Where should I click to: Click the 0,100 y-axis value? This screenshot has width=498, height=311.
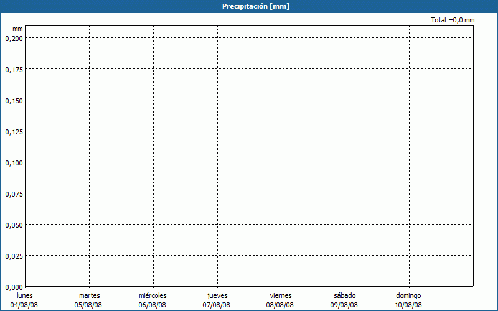pos(14,162)
